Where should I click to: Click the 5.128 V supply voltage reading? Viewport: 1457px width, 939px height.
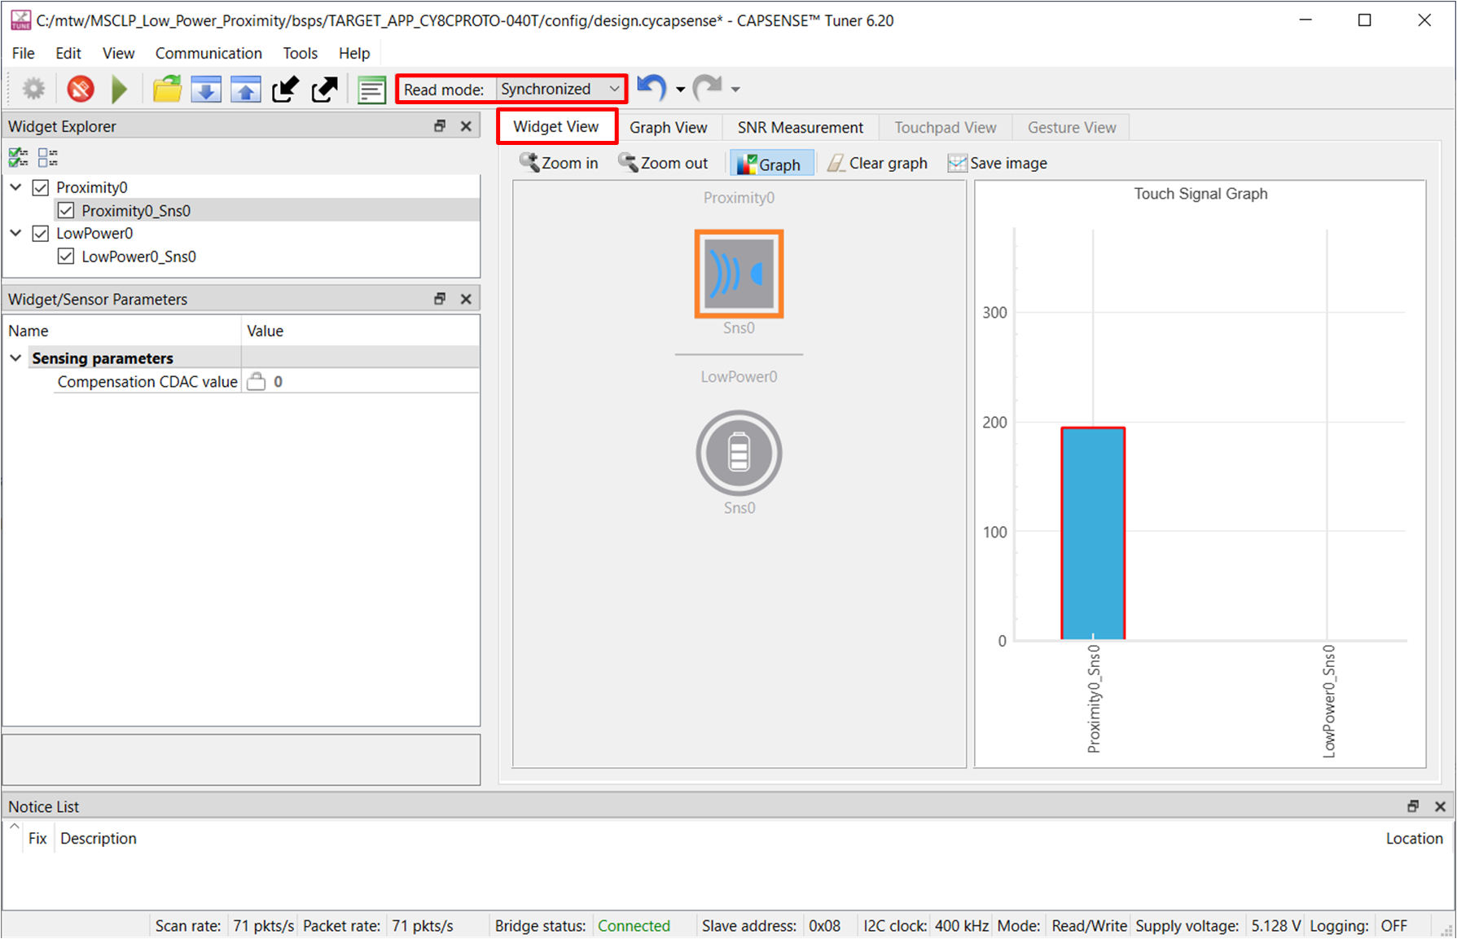[x=1276, y=926]
